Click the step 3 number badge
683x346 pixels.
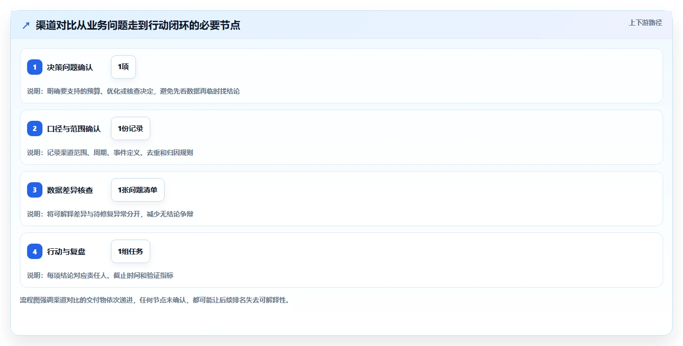pyautogui.click(x=35, y=190)
